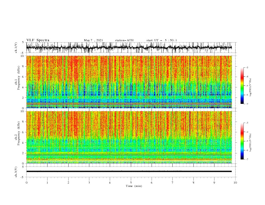Click the "VLF Spectra" title text
265x205 pixels.
[38, 40]
